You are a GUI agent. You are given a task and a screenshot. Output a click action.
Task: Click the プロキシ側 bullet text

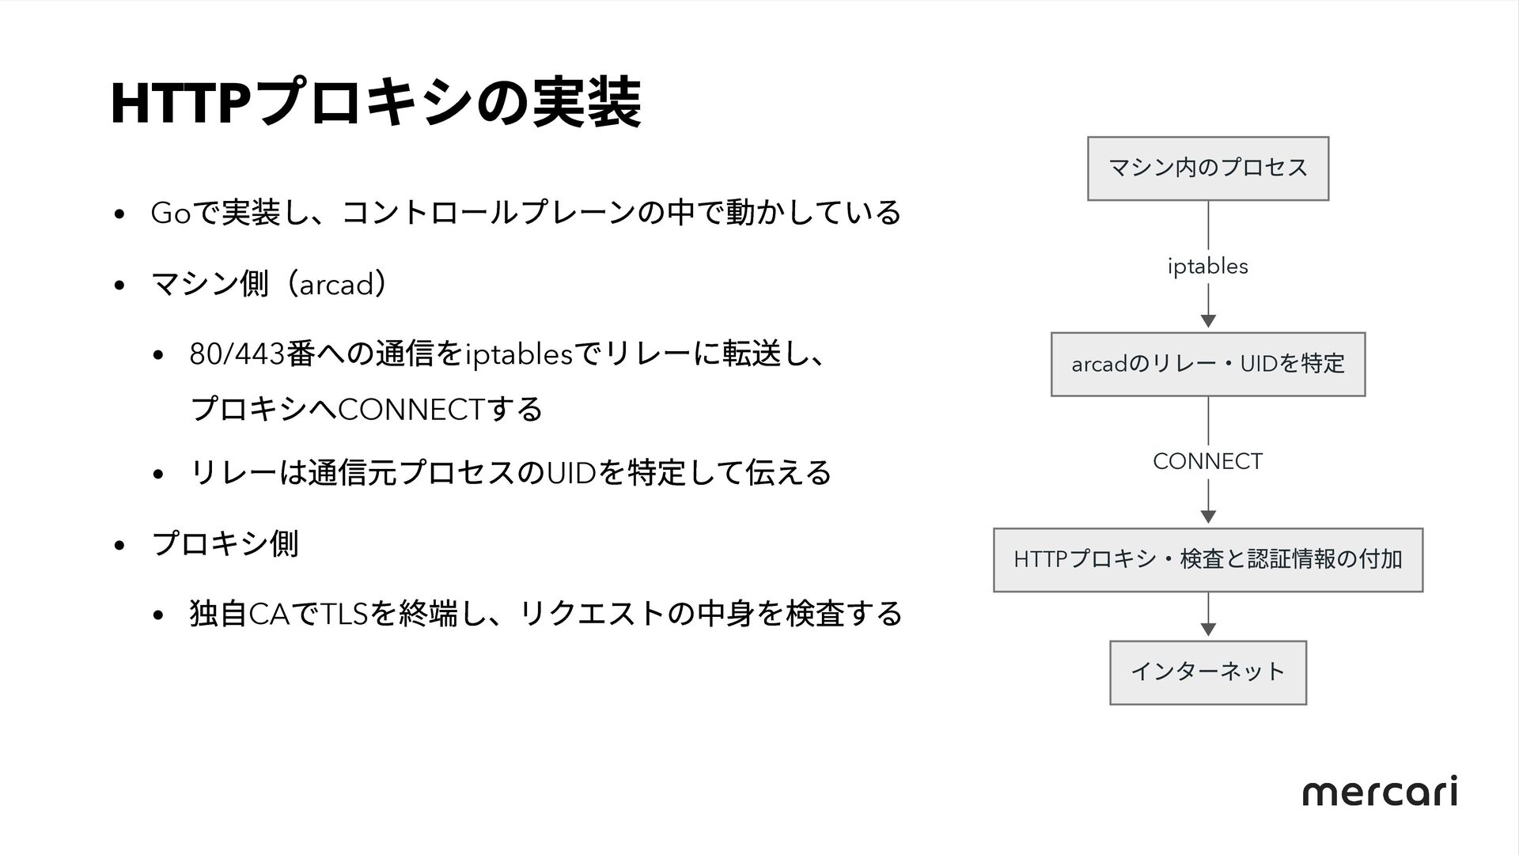pyautogui.click(x=225, y=543)
